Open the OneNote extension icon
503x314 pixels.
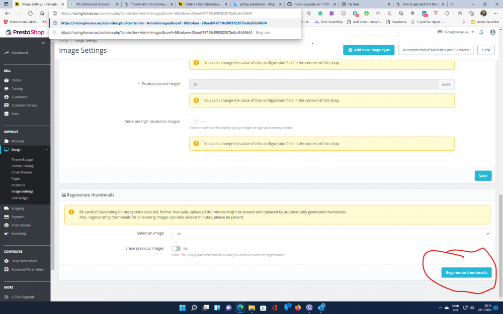[331, 13]
